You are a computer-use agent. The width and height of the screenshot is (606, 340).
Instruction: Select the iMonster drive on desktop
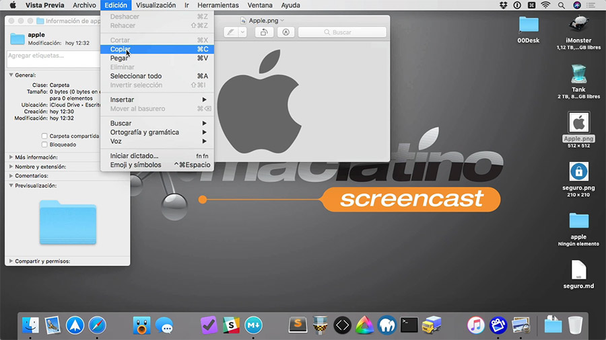(578, 25)
